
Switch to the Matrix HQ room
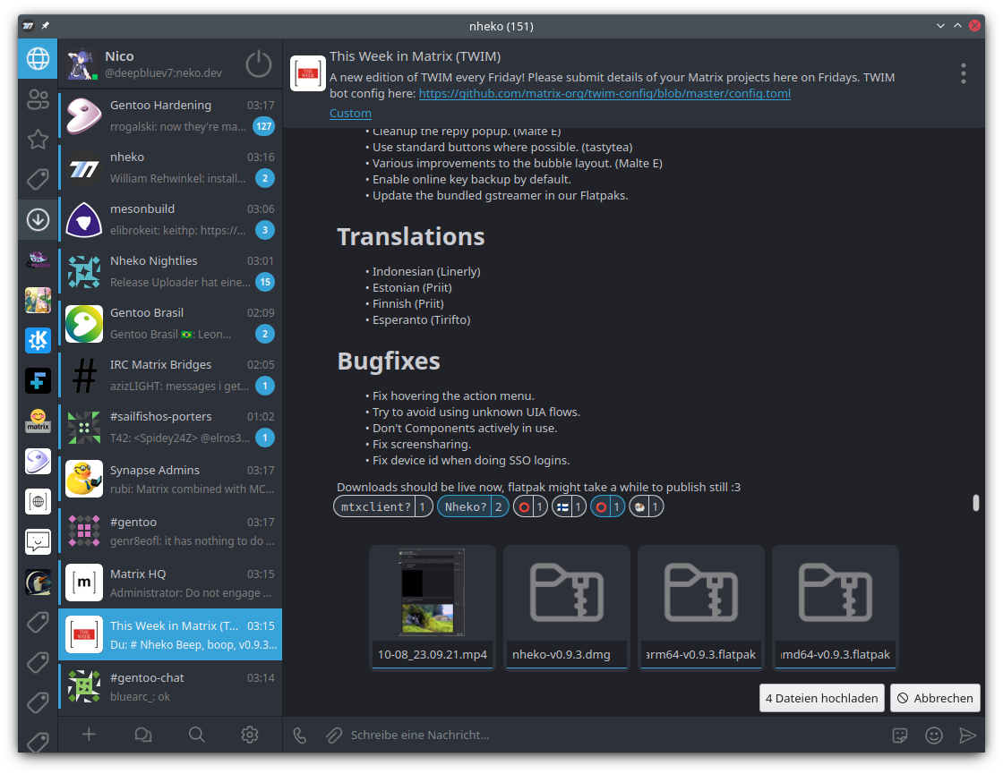(170, 583)
